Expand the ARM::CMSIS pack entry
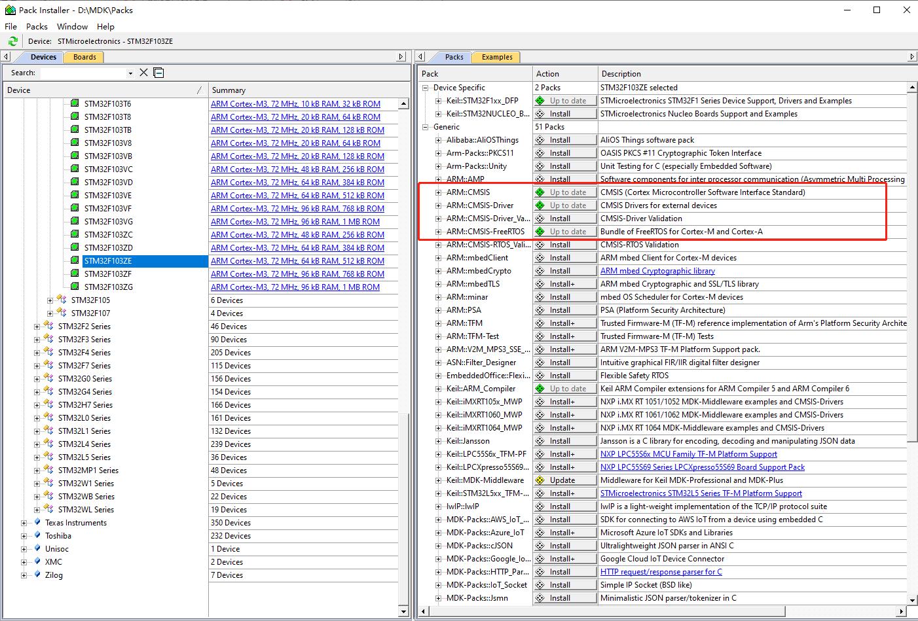 point(439,192)
